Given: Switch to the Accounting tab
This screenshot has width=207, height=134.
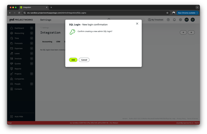Looking at the screenshot, I should (x=47, y=42).
